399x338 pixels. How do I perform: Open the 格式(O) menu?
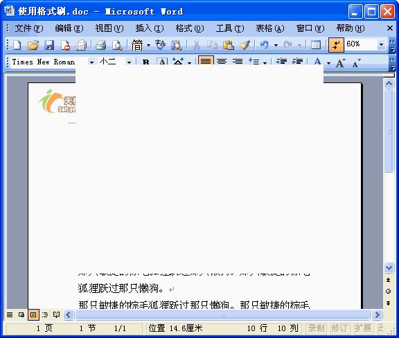pyautogui.click(x=190, y=28)
